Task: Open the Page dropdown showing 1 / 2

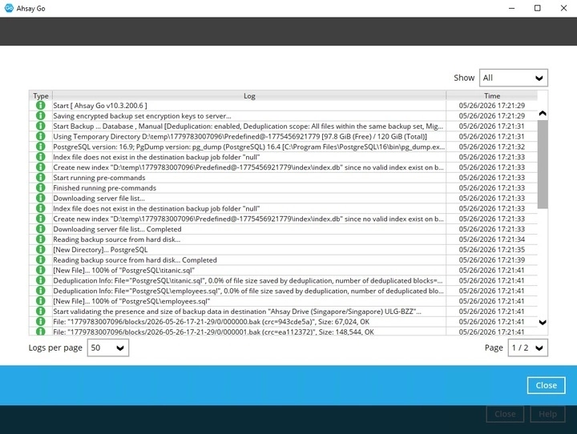Action: 527,348
